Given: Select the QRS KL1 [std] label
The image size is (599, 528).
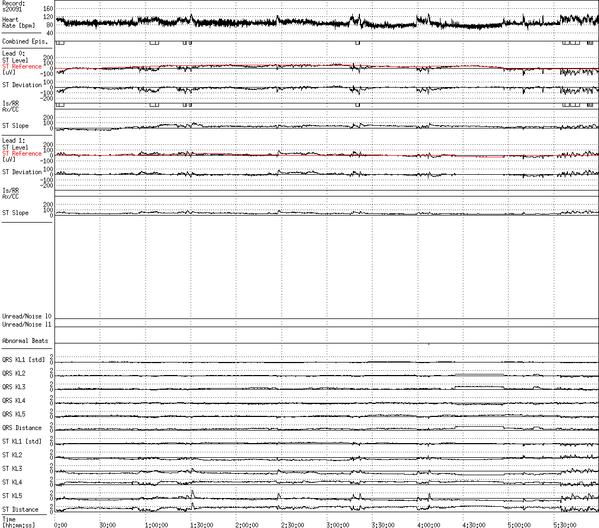Looking at the screenshot, I should [x=23, y=360].
